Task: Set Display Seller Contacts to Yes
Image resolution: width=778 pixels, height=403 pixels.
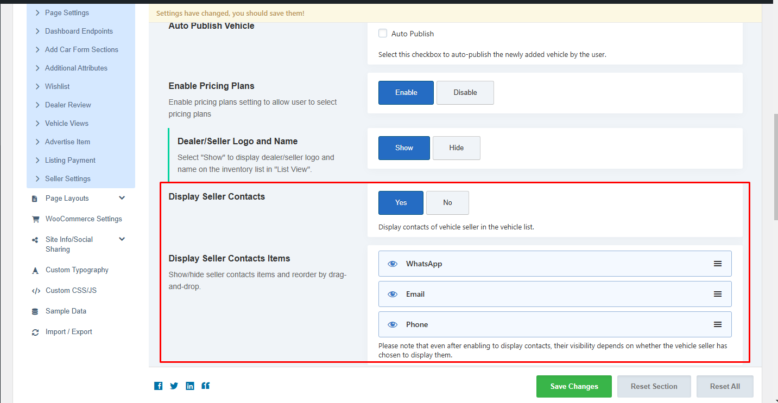Action: pyautogui.click(x=401, y=203)
